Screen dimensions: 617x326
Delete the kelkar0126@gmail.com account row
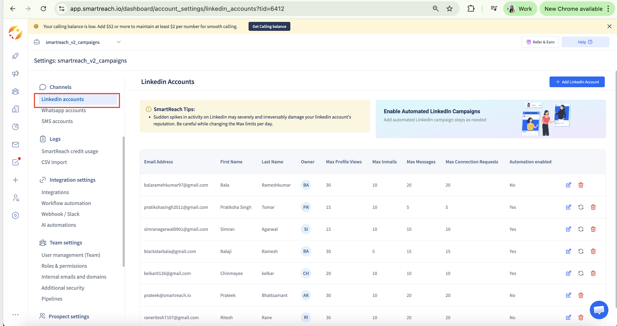pos(593,273)
